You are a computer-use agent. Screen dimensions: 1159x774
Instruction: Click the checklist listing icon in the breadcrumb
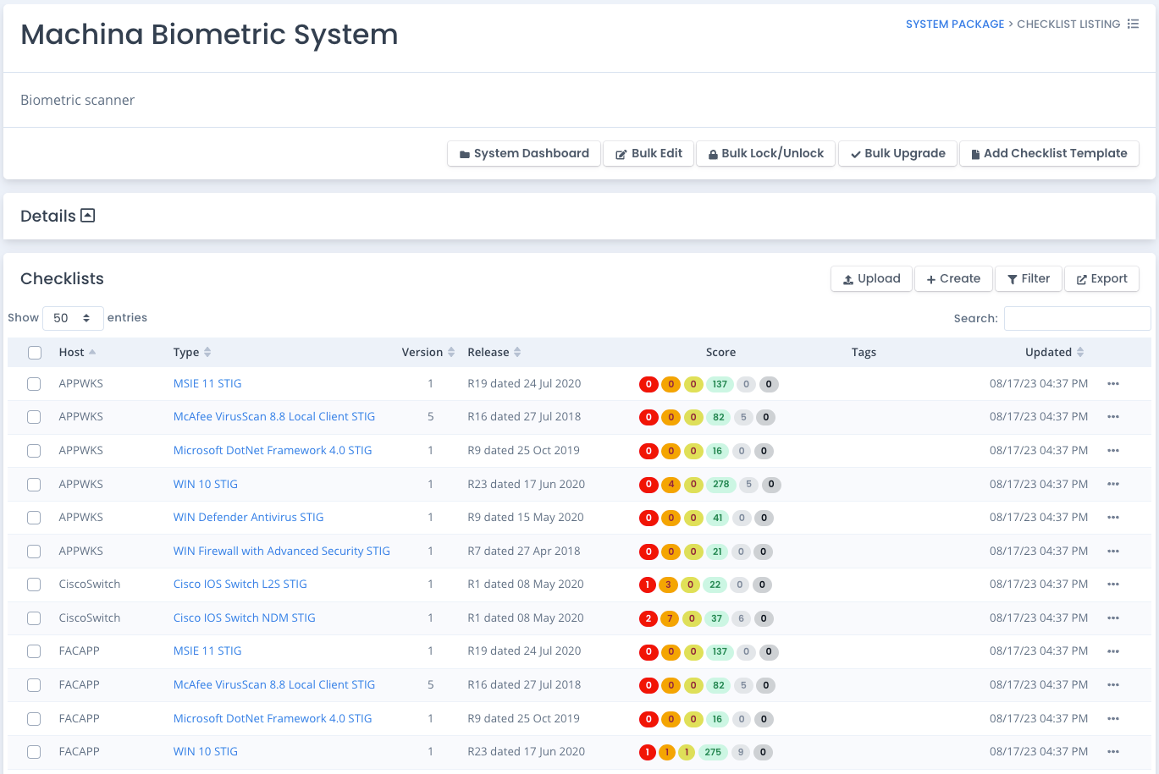[1134, 24]
